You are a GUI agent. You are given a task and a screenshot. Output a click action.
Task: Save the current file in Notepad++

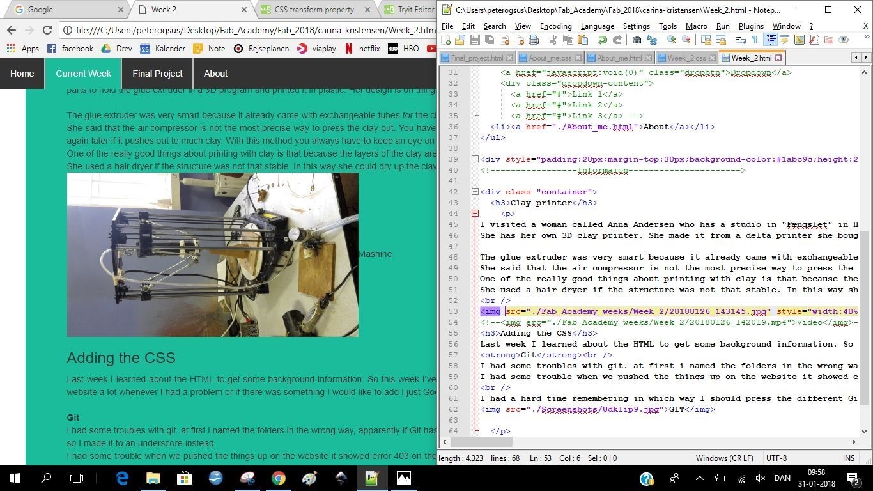point(475,40)
